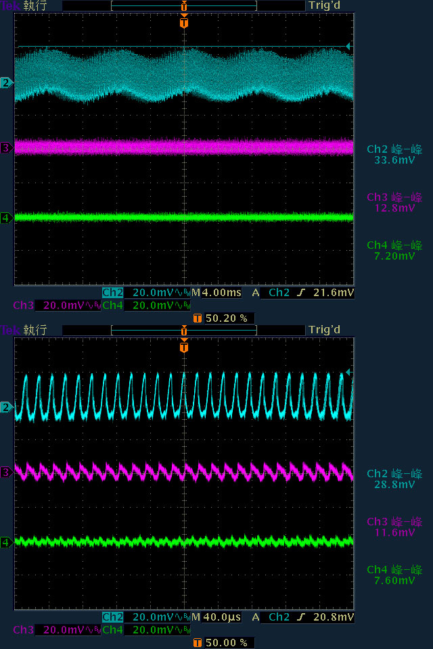Click the Ch4 ground marker in the 4.00ms capture

[6, 217]
